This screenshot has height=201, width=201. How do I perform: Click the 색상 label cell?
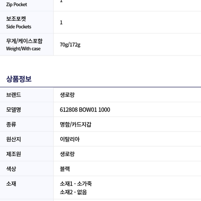(x=27, y=168)
